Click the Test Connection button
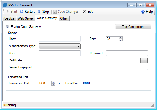Viewport: 157px width, 110px height. click(x=133, y=27)
